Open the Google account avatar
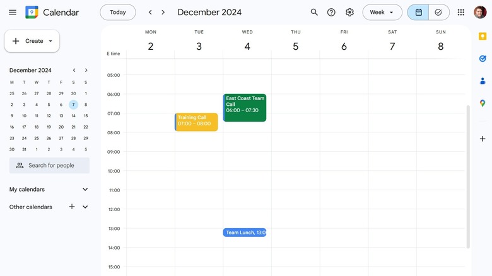 pos(480,12)
